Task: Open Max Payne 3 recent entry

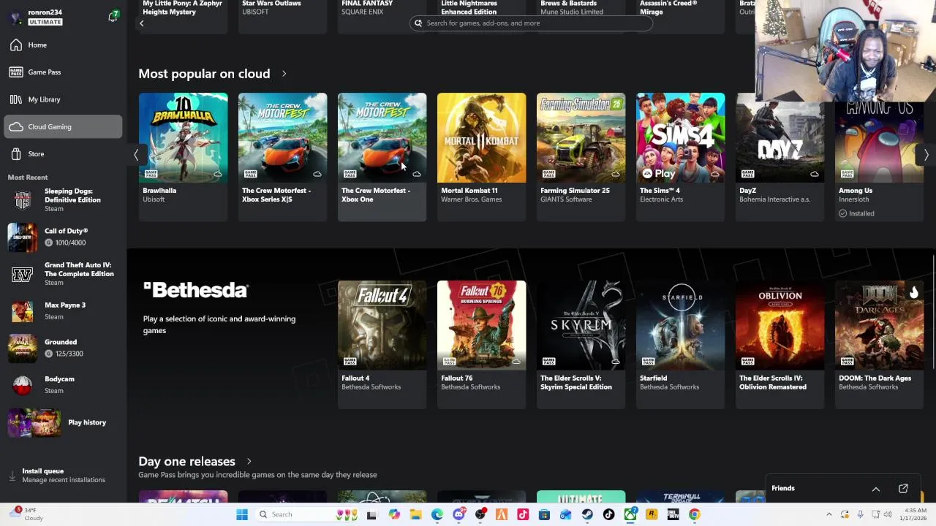Action: (64, 310)
